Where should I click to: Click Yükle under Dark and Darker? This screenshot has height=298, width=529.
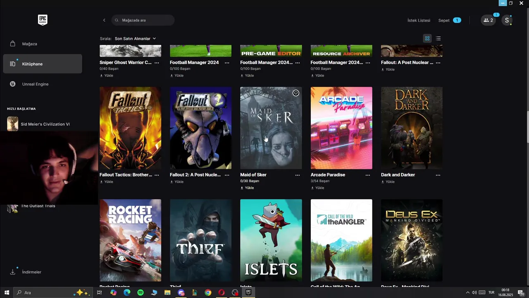tap(388, 182)
